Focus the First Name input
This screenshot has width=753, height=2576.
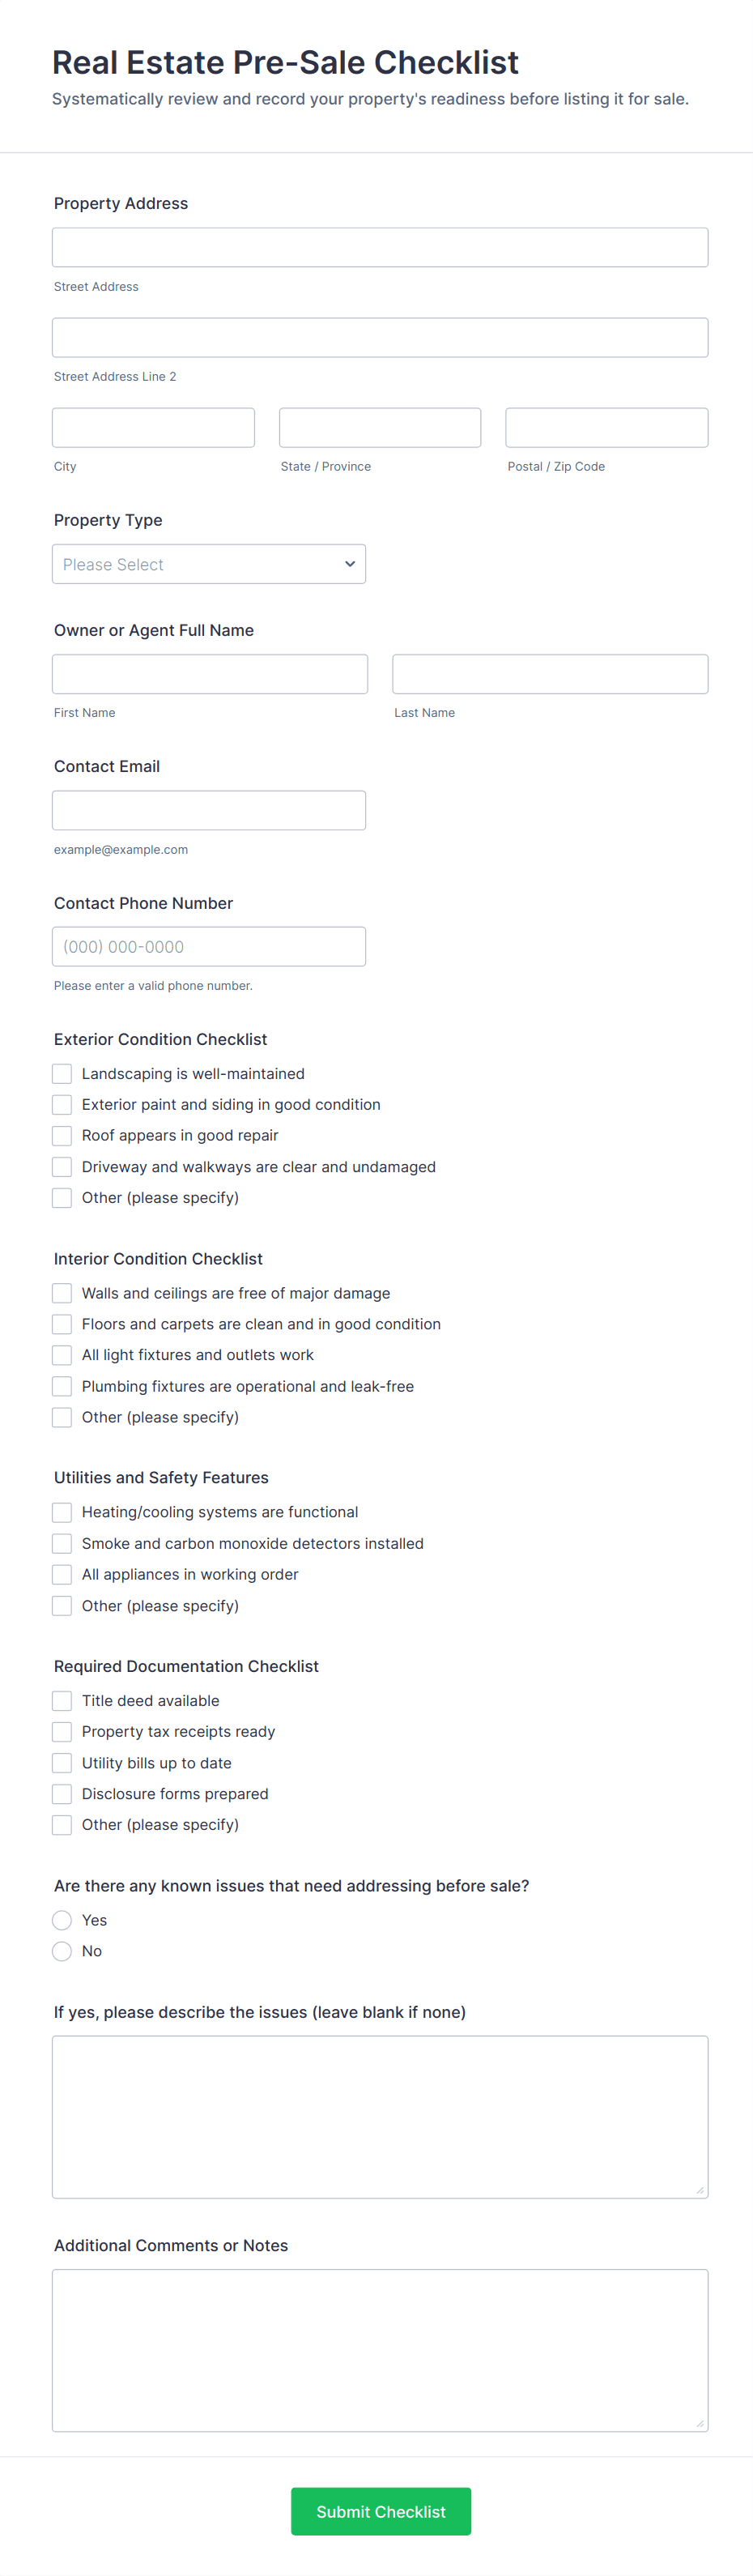(210, 674)
